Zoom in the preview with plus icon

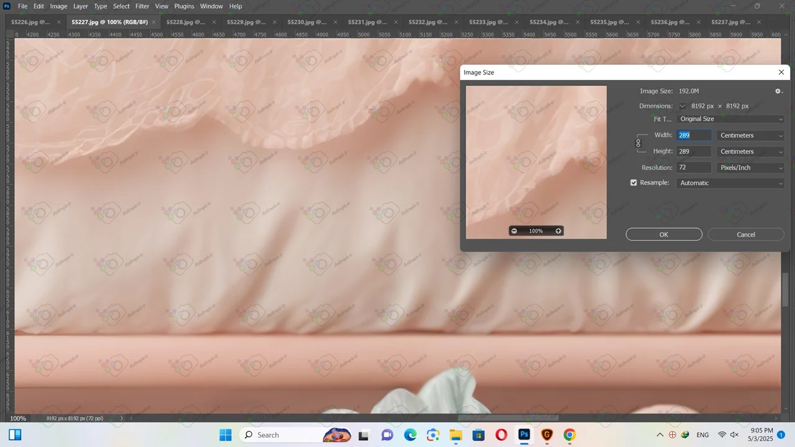[x=558, y=231]
